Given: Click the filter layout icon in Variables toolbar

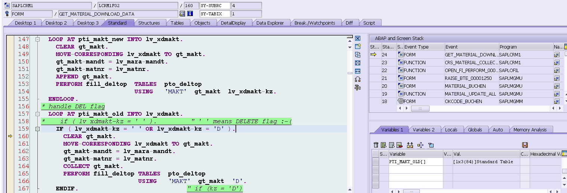Looking at the screenshot, I should (431, 145).
